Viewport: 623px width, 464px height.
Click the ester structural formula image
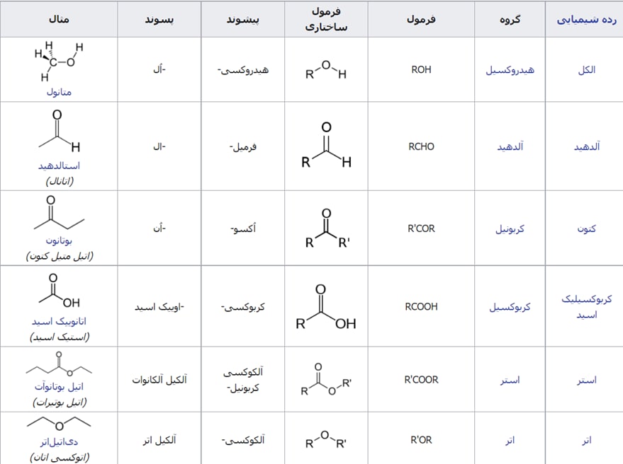[x=326, y=380]
